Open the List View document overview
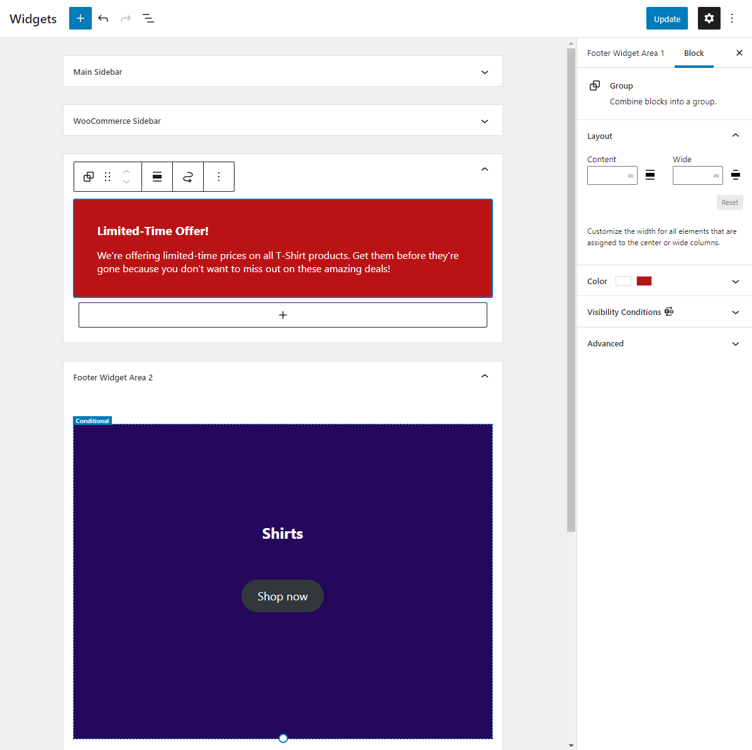 (148, 18)
